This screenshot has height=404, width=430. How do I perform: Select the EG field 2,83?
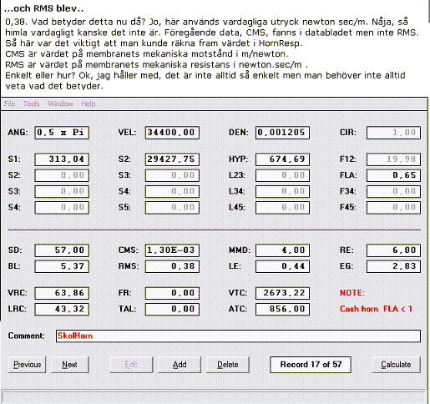tap(393, 266)
